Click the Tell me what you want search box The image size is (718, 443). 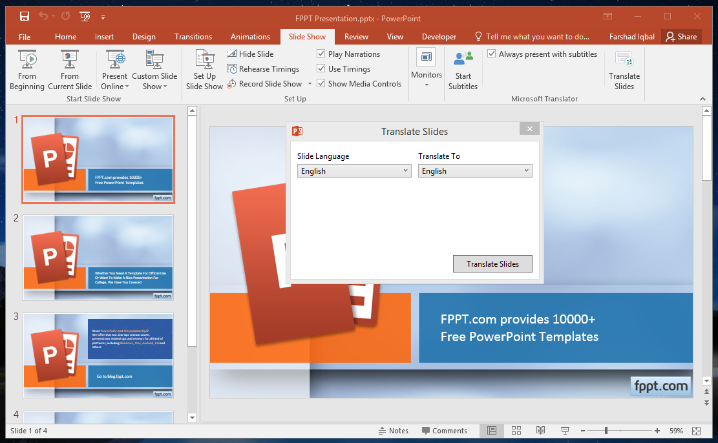(x=532, y=37)
